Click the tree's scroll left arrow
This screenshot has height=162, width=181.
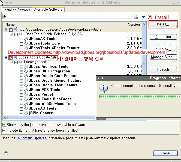[5, 118]
